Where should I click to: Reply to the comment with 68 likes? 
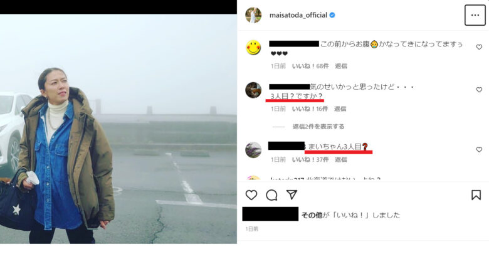(x=341, y=66)
